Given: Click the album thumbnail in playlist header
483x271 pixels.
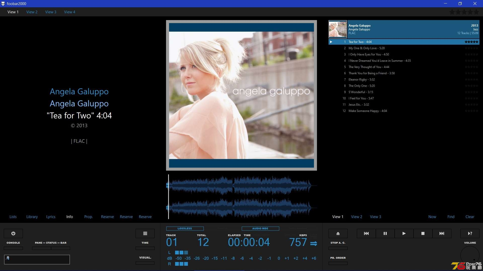Looking at the screenshot, I should (338, 29).
